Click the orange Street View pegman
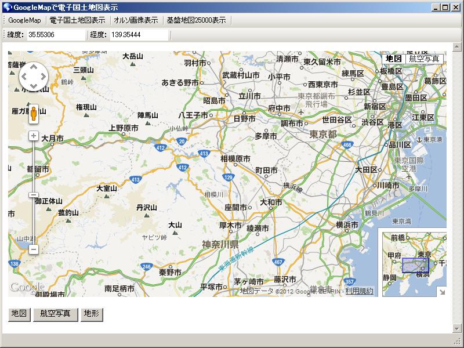The height and width of the screenshot is (348, 464). 34,114
